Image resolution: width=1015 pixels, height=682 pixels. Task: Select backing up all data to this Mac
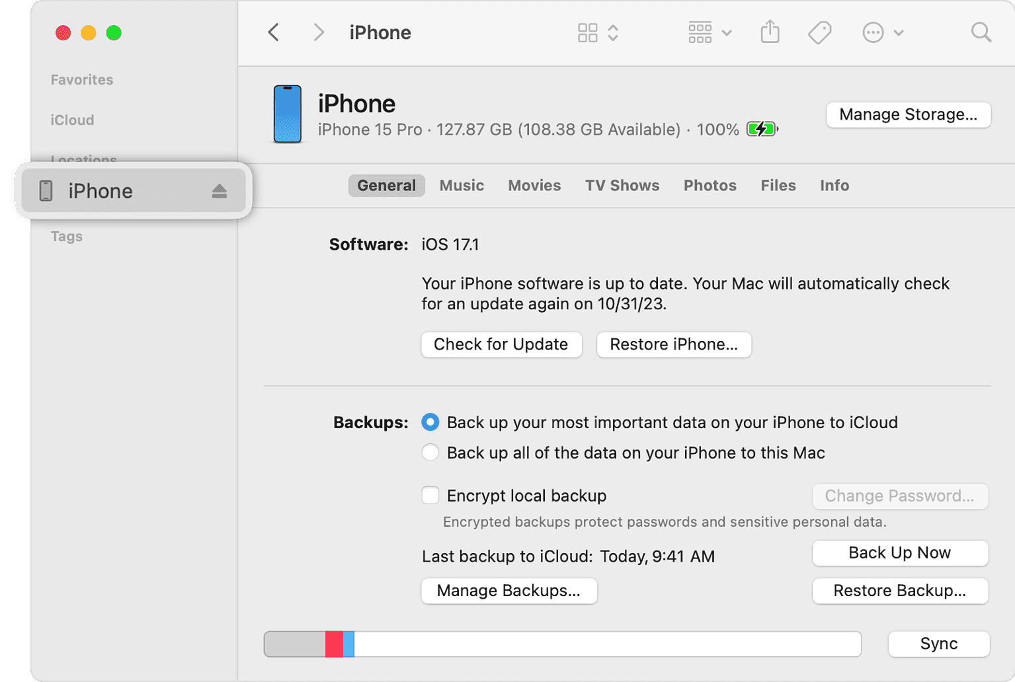[430, 452]
